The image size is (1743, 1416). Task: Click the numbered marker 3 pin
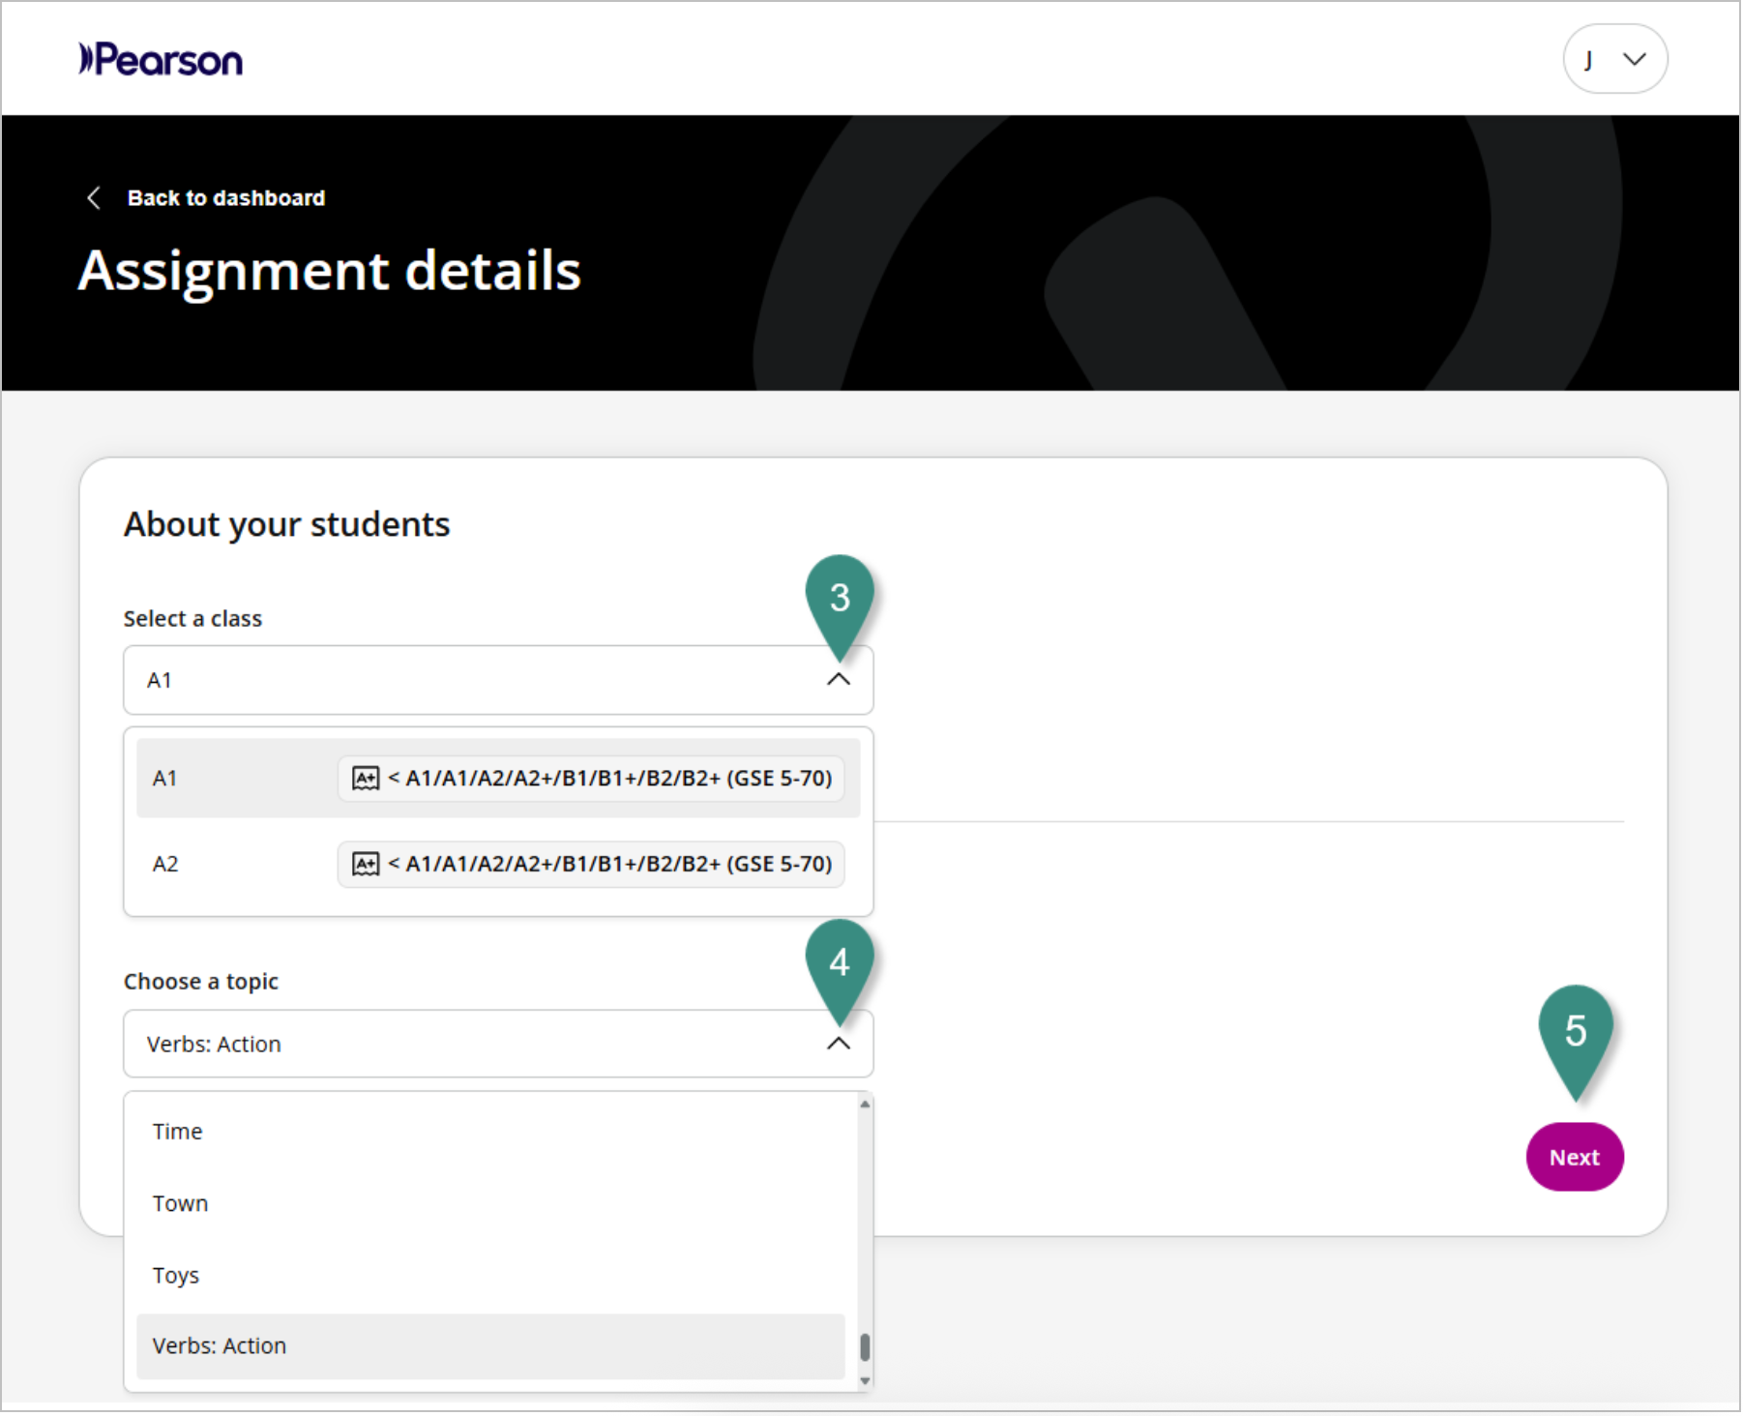[840, 600]
